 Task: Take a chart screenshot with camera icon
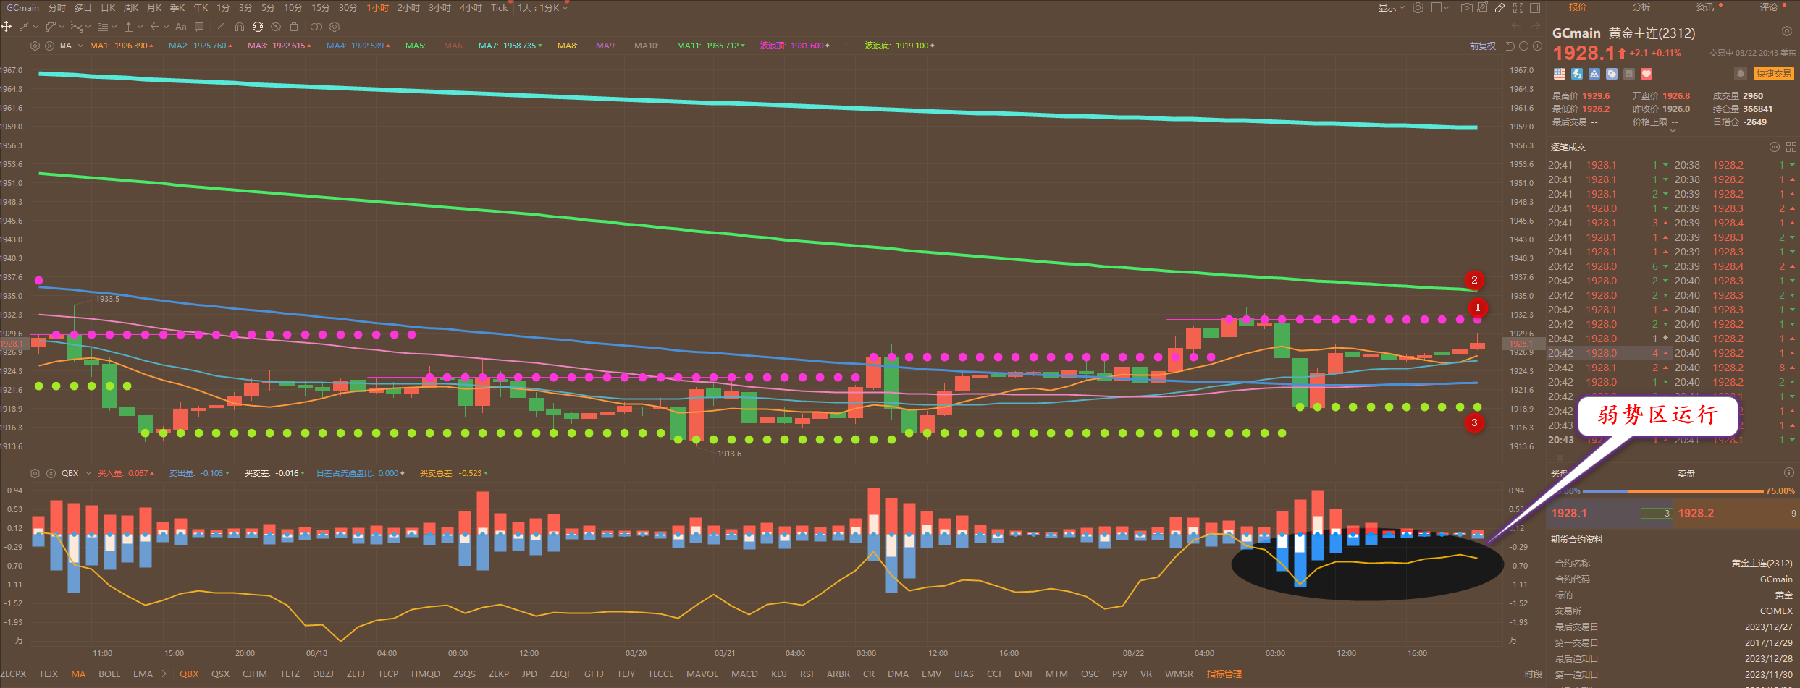pos(1466,8)
